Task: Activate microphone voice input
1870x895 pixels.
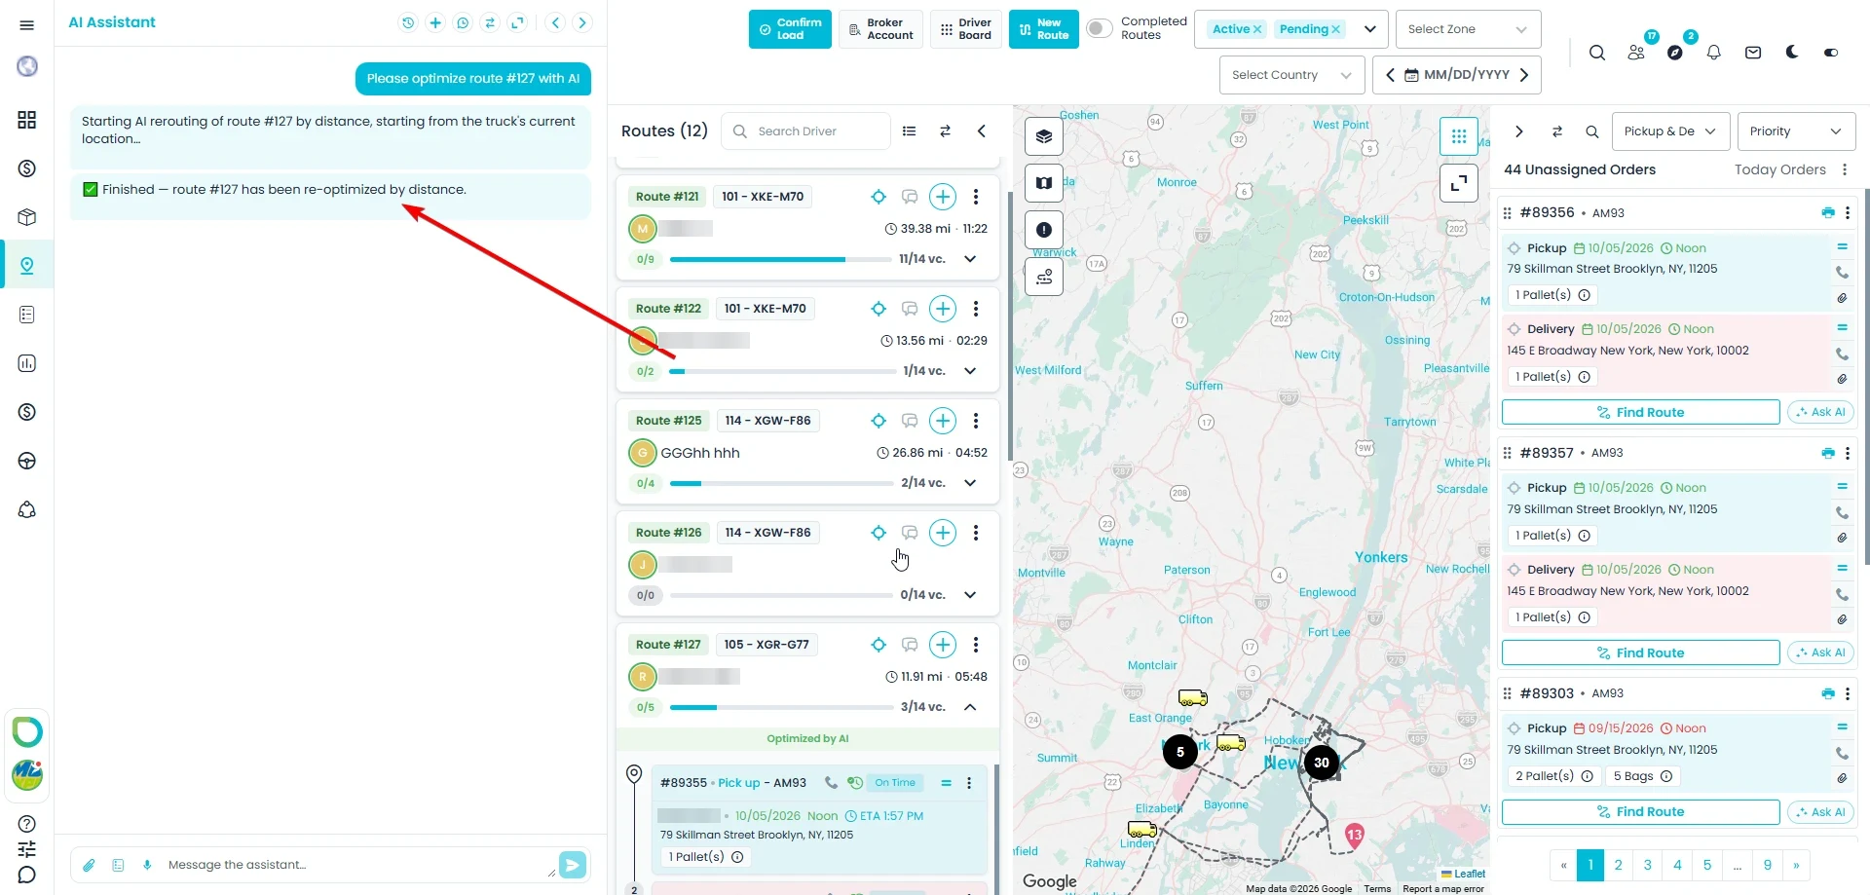Action: (x=147, y=865)
